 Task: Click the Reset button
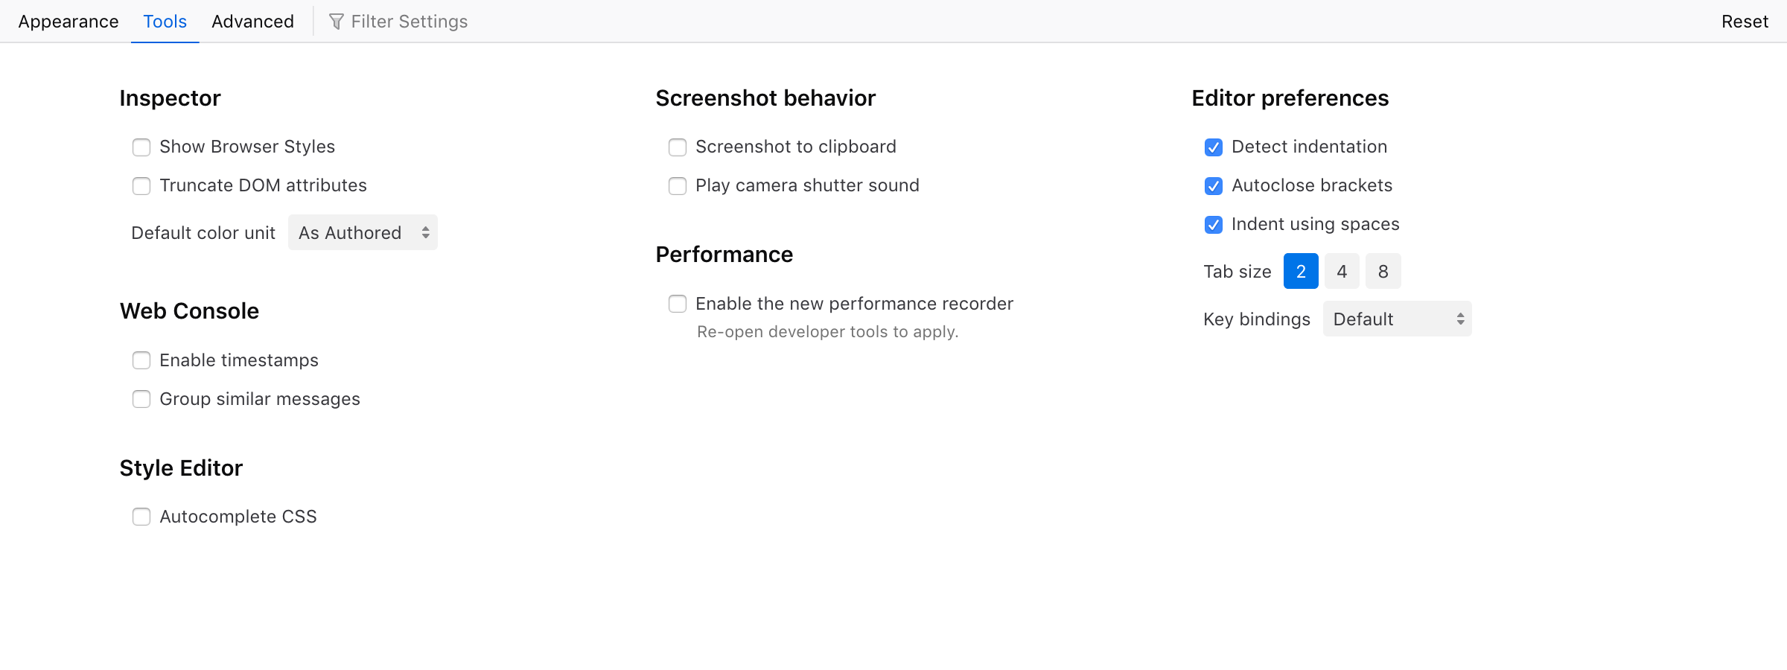[1744, 21]
